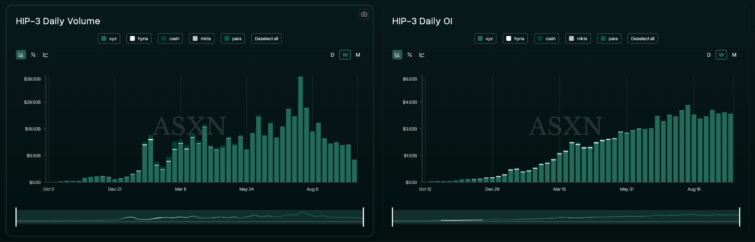Click the HIP-3 Daily OI title
The height and width of the screenshot is (242, 755).
(x=422, y=21)
